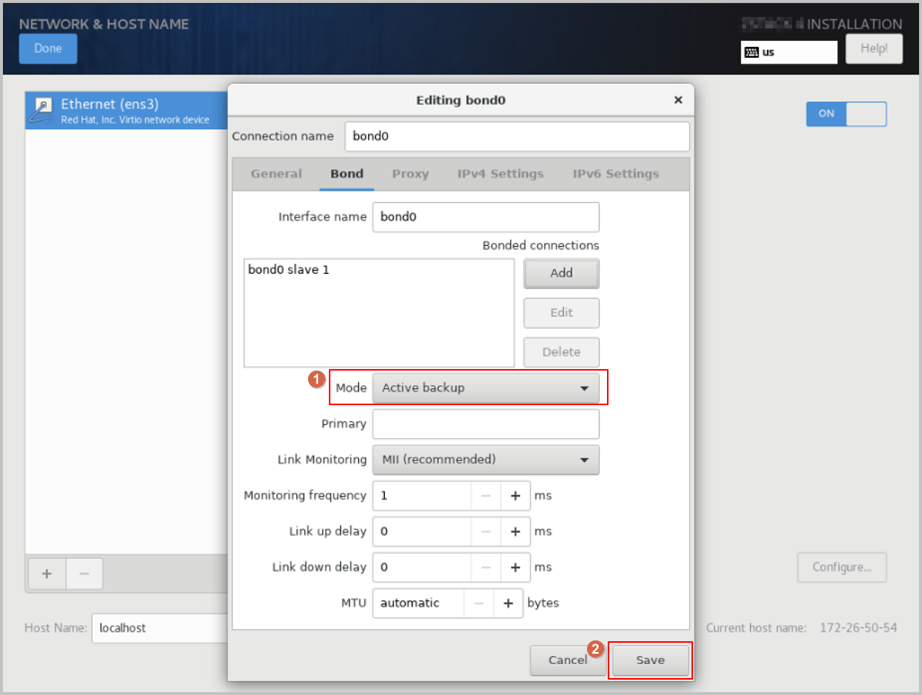Close the Editing bond0 dialog
Viewport: 922px width, 695px height.
678,100
